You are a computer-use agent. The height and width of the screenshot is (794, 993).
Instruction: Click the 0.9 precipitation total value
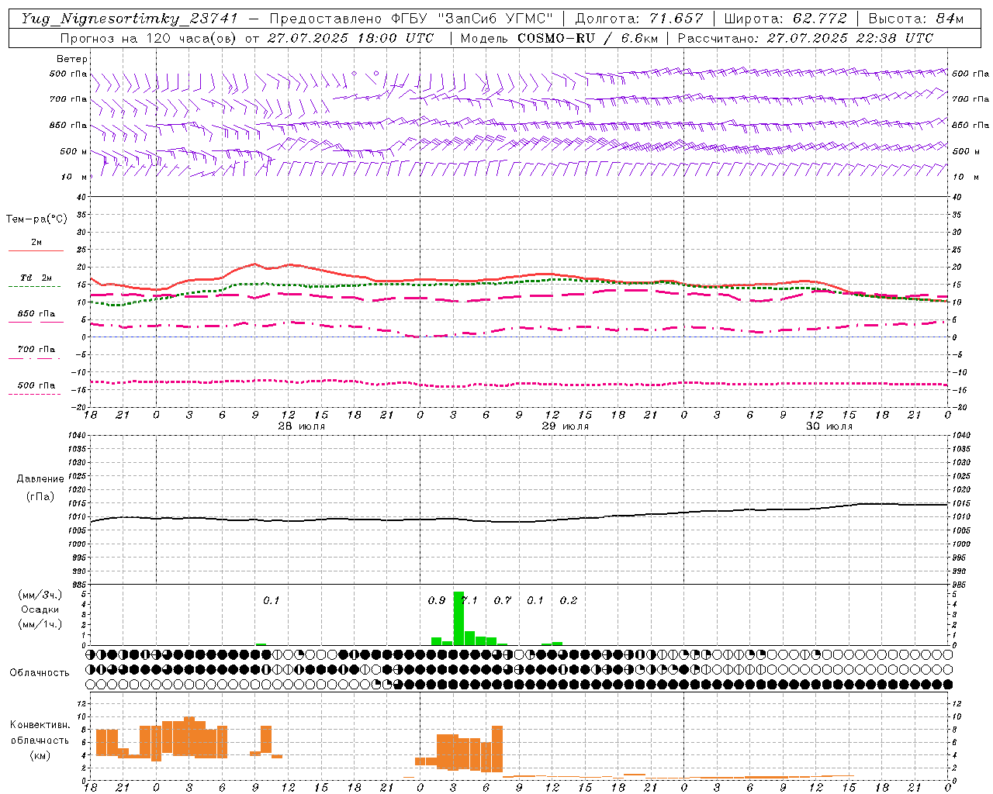point(437,600)
